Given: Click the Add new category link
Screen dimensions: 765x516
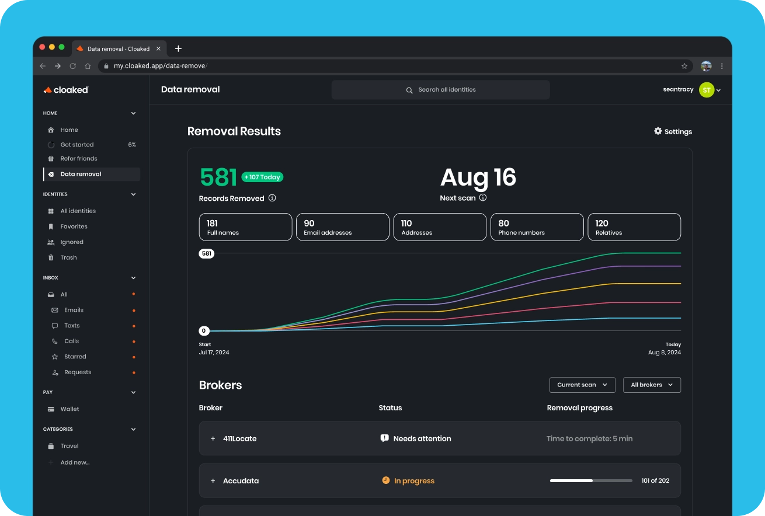Looking at the screenshot, I should (x=75, y=462).
